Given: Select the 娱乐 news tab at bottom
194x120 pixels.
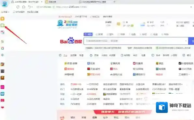Looking at the screenshot, I should (73, 117).
